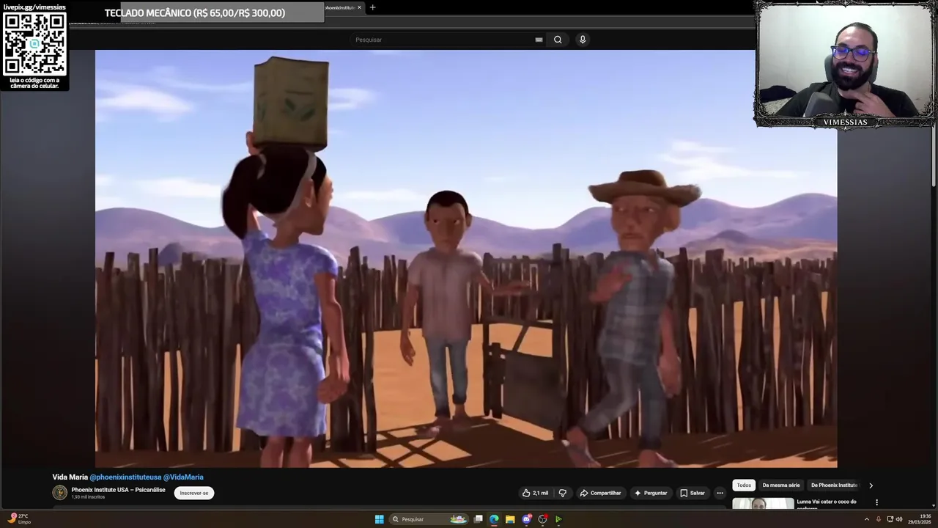Open File Explorer from the taskbar

(x=510, y=519)
